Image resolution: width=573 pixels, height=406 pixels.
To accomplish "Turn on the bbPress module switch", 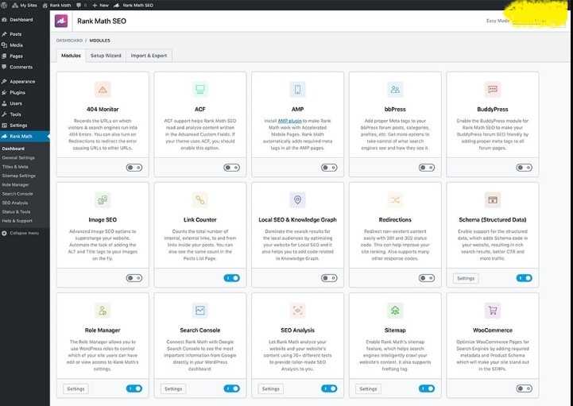I will pos(427,168).
